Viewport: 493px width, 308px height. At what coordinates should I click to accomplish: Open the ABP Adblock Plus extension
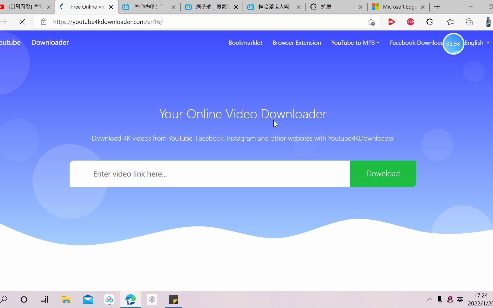click(x=410, y=22)
